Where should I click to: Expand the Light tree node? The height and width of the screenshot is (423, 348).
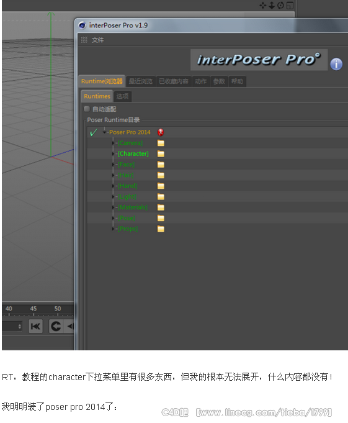(113, 197)
